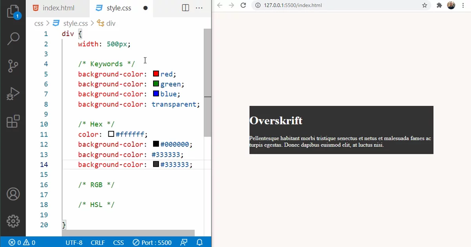Click the horizontal editor scrollbar thumb
The height and width of the screenshot is (247, 471).
pos(128,233)
